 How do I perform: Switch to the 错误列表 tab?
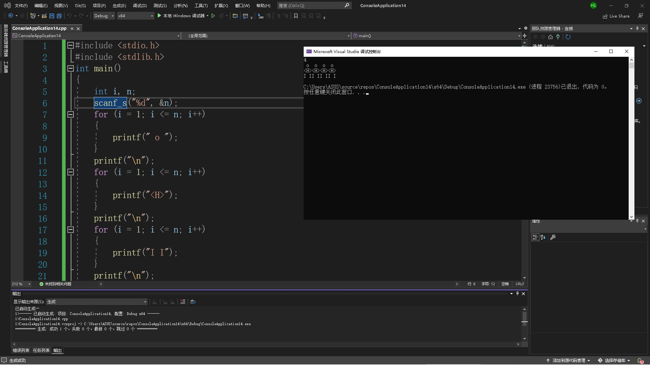pos(21,350)
